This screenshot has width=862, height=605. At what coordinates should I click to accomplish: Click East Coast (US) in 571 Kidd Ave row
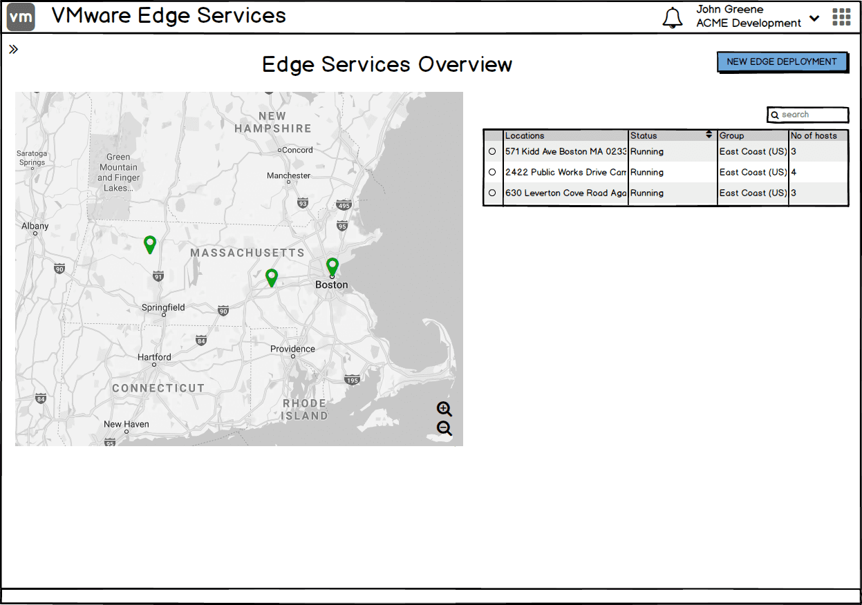pyautogui.click(x=753, y=151)
